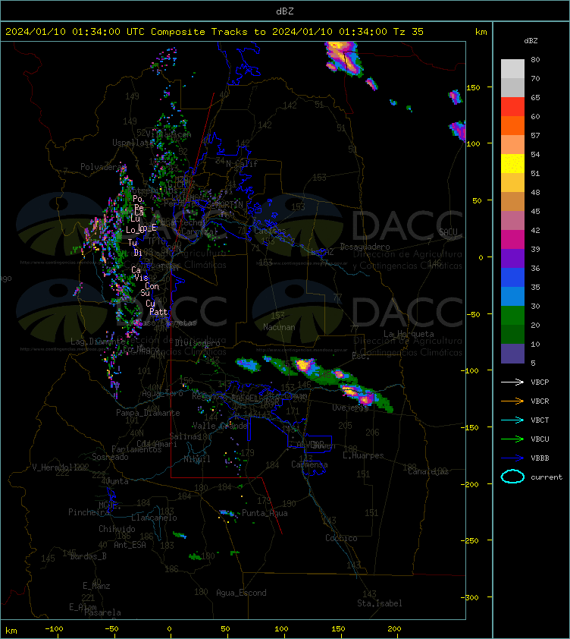Choose the green VBCU arrow symbol
The width and height of the screenshot is (570, 639).
click(512, 439)
